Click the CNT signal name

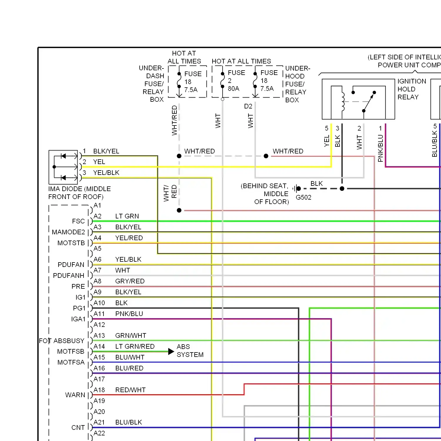tap(78, 427)
